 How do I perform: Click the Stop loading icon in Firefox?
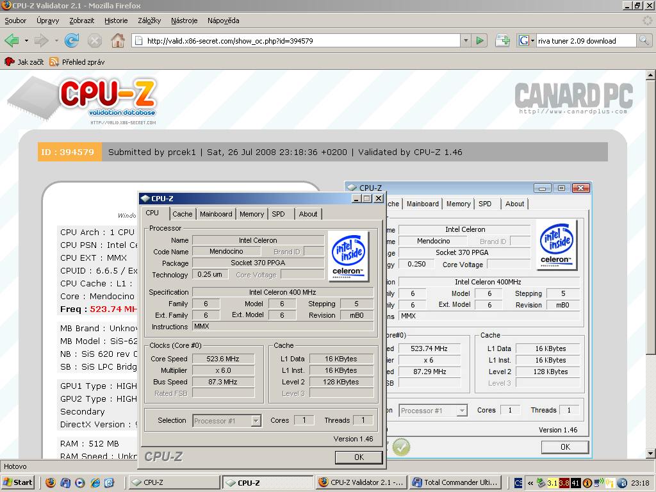tap(95, 40)
